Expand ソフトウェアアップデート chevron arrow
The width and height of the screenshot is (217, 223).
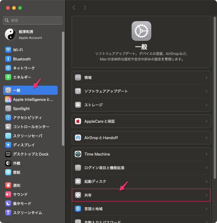pos(206,91)
